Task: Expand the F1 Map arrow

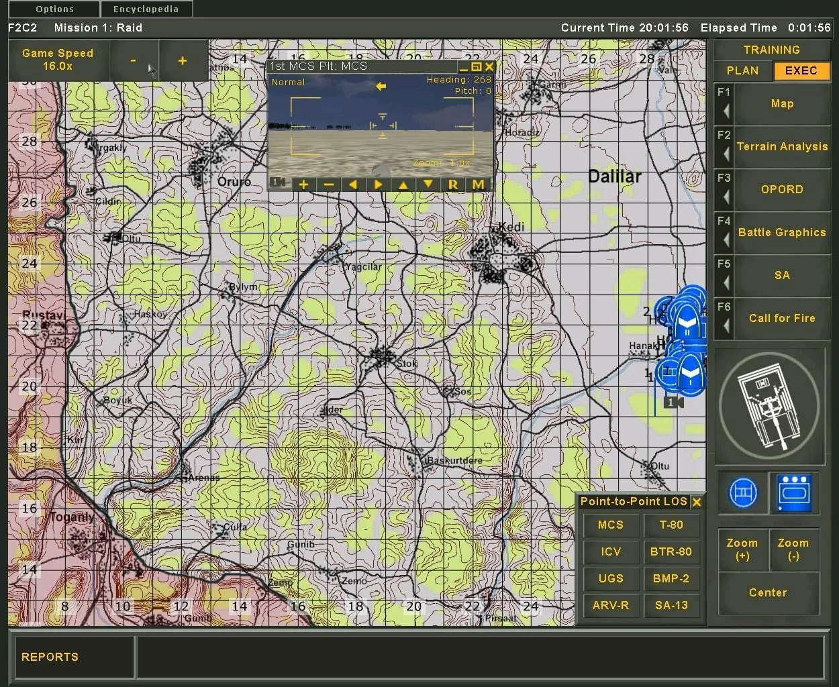Action: pyautogui.click(x=726, y=111)
